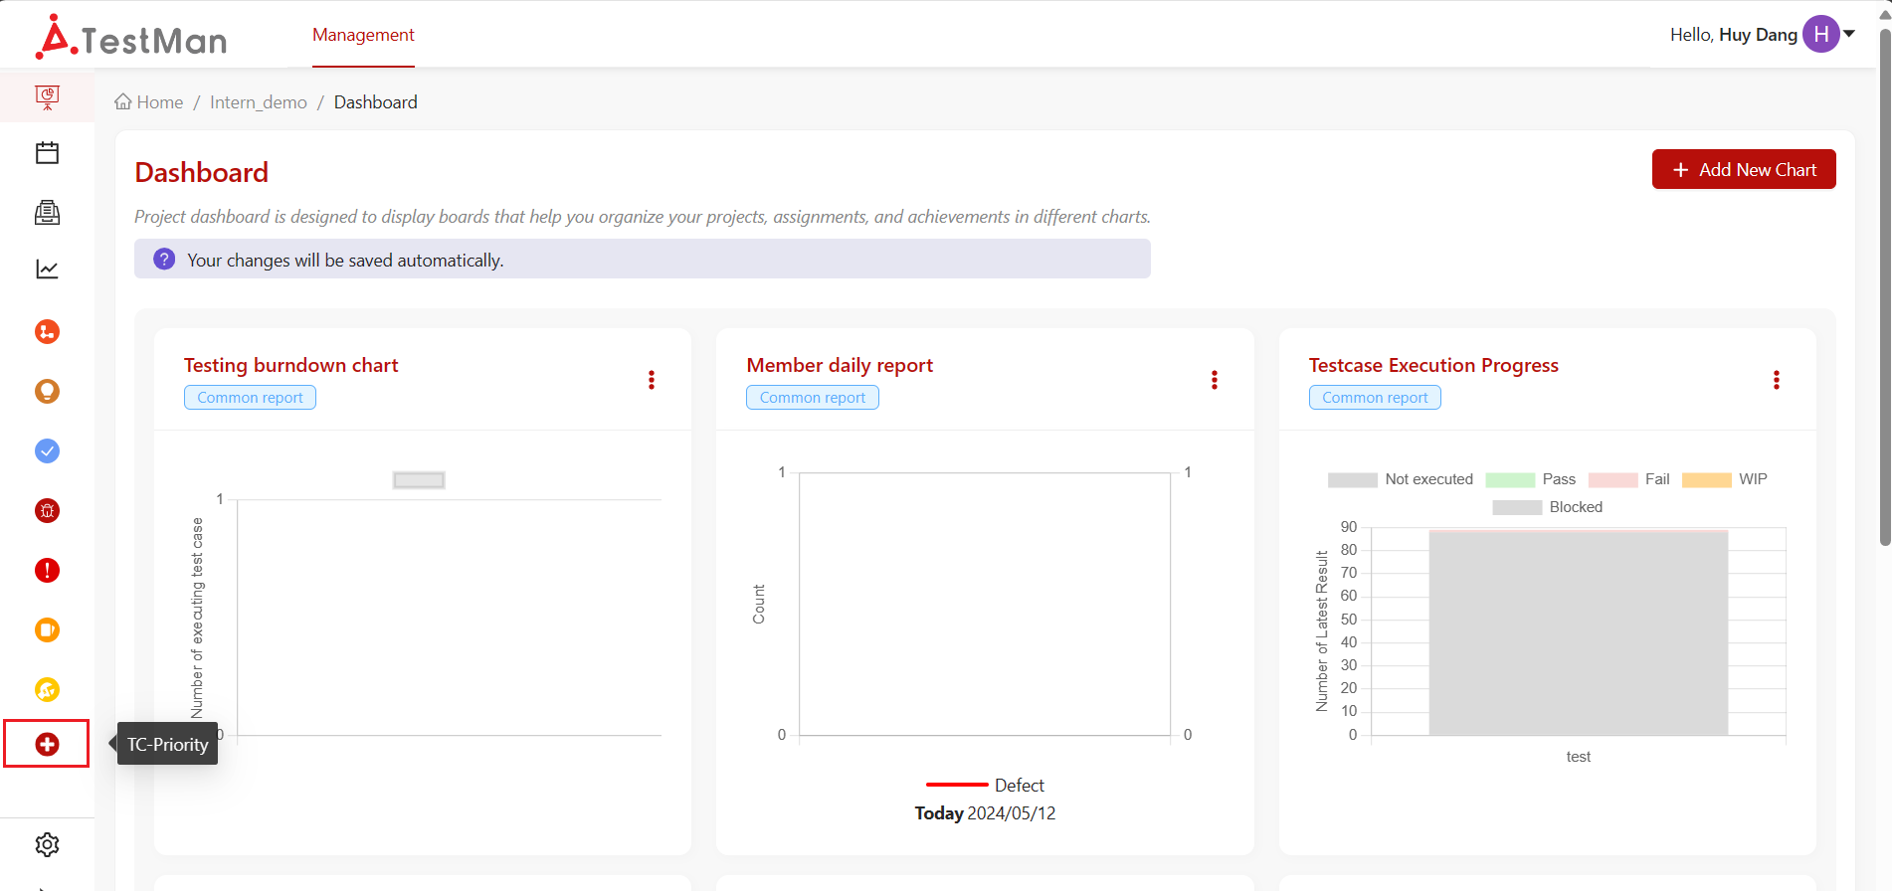Viewport: 1892px width, 891px height.
Task: Click the yellow rocket icon in sidebar
Action: [x=47, y=690]
